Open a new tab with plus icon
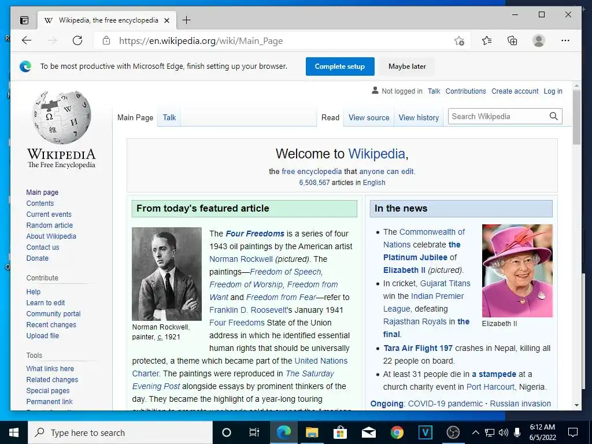The height and width of the screenshot is (444, 592). pyautogui.click(x=187, y=20)
